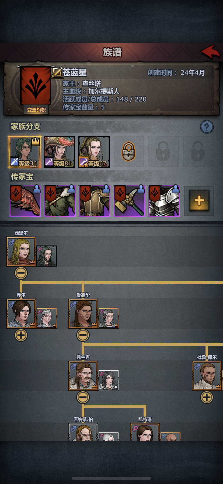Select the red beast claw heirloom
This screenshot has width=223, height=484.
25,201
